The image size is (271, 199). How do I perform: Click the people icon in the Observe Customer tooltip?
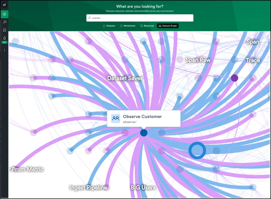click(115, 118)
